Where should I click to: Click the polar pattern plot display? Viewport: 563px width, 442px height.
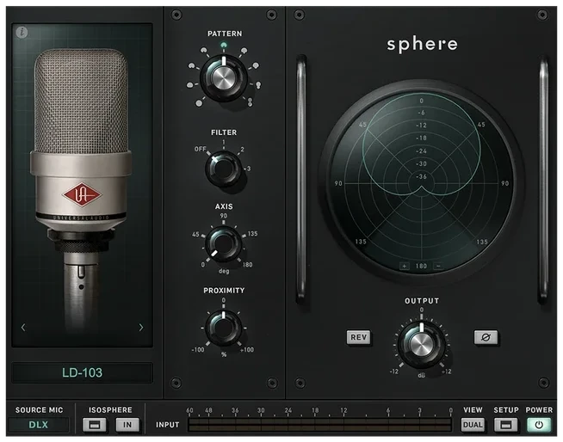[x=421, y=183]
